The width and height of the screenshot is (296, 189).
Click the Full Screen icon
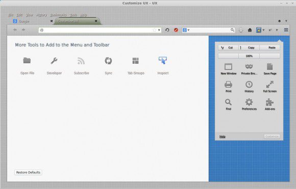270,85
